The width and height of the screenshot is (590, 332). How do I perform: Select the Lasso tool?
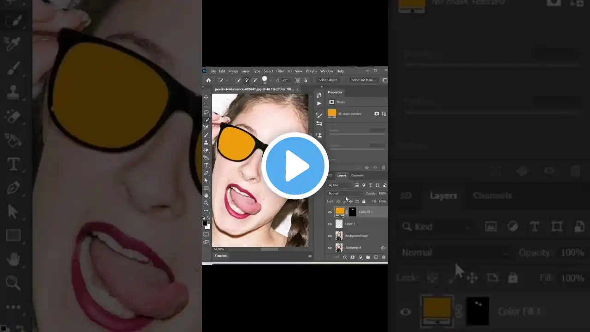click(x=206, y=113)
